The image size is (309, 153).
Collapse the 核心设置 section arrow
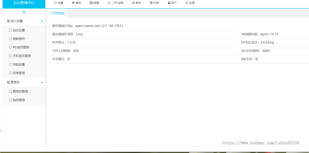[x=42, y=21]
